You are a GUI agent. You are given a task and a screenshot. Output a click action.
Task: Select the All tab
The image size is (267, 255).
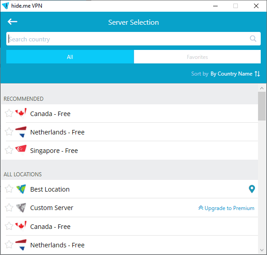click(x=70, y=57)
